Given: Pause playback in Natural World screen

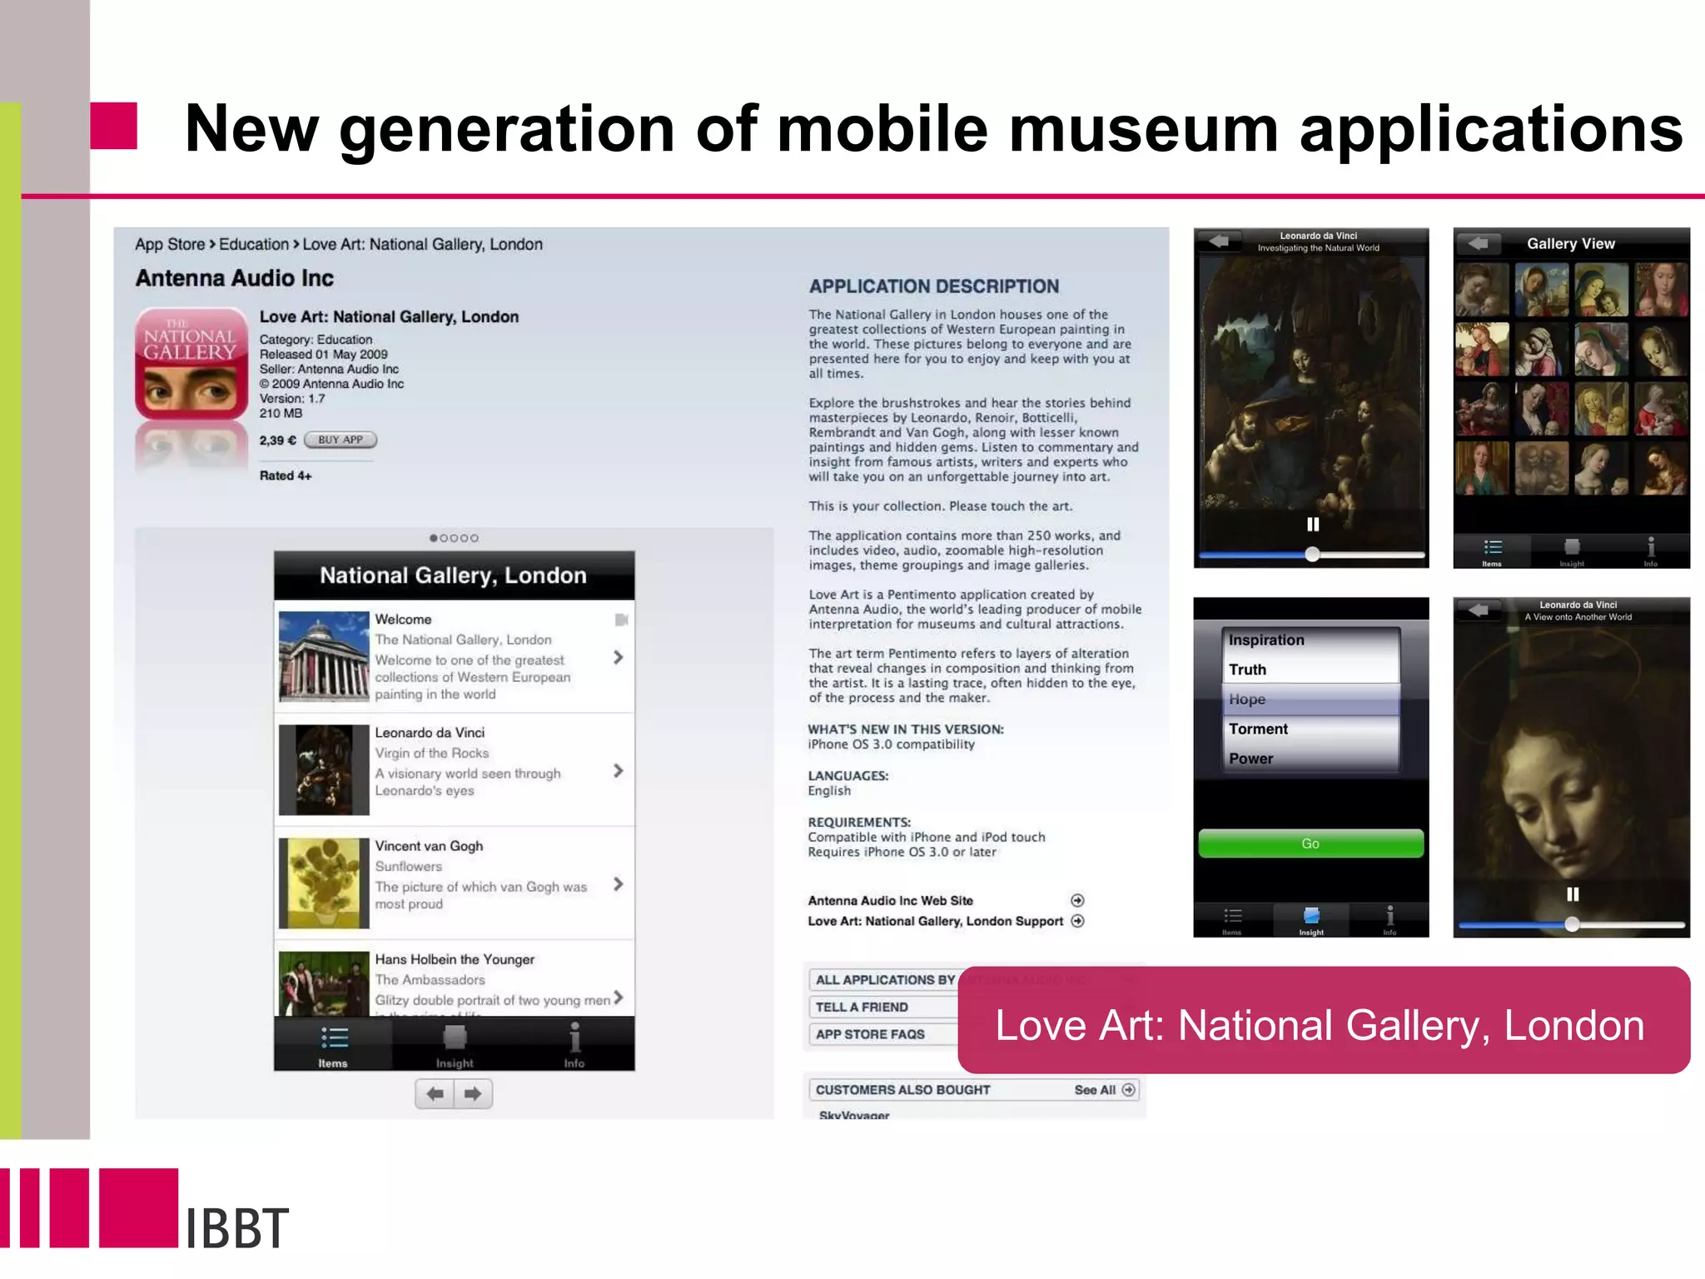Looking at the screenshot, I should click(1313, 525).
